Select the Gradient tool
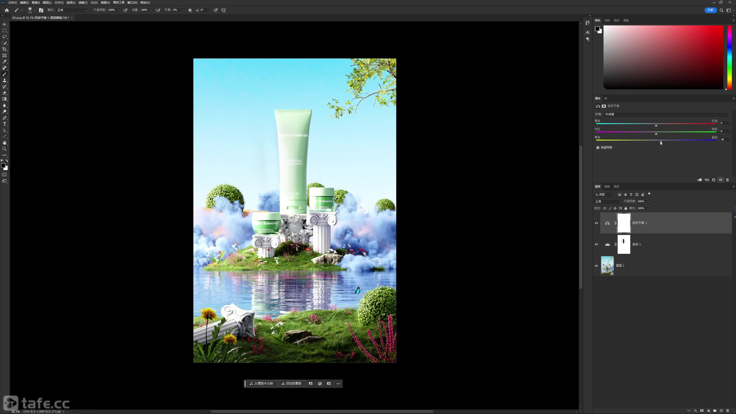Screen dimensions: 736x414 coord(4,99)
